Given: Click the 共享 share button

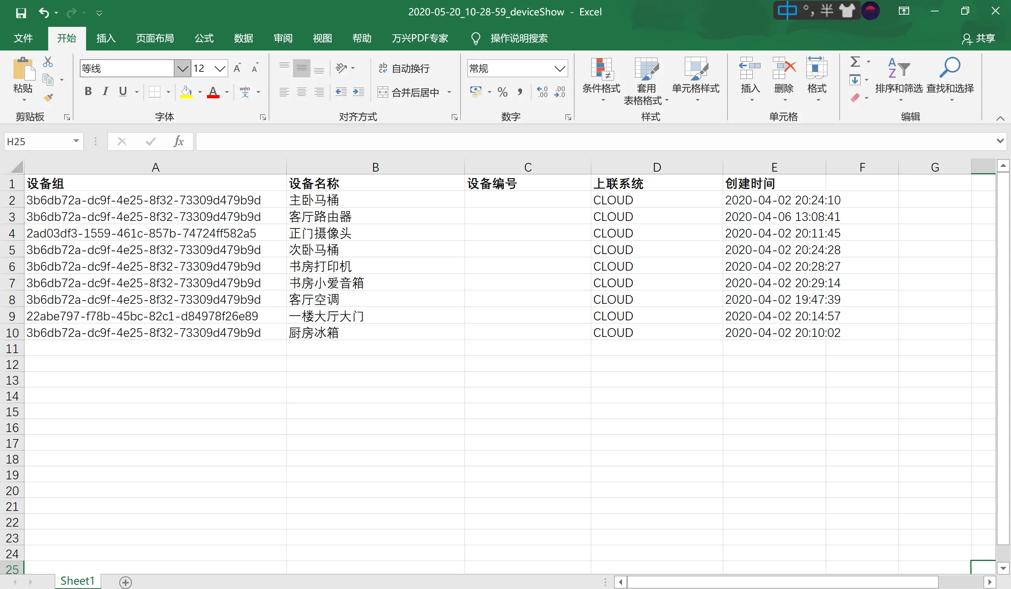Looking at the screenshot, I should click(979, 39).
